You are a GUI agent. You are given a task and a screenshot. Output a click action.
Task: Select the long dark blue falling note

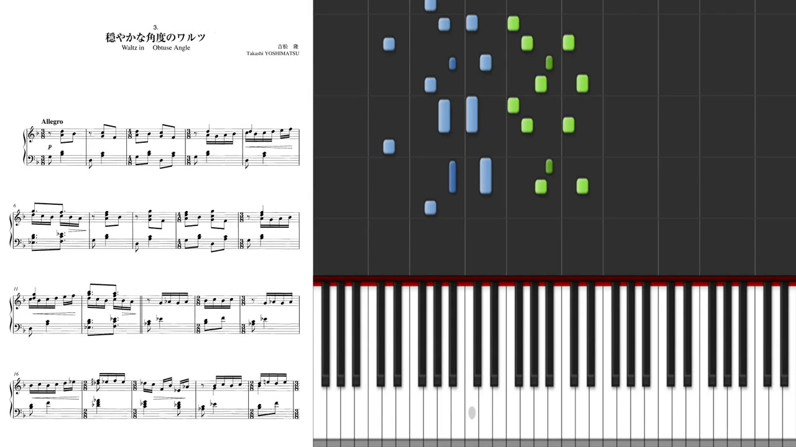pos(452,176)
